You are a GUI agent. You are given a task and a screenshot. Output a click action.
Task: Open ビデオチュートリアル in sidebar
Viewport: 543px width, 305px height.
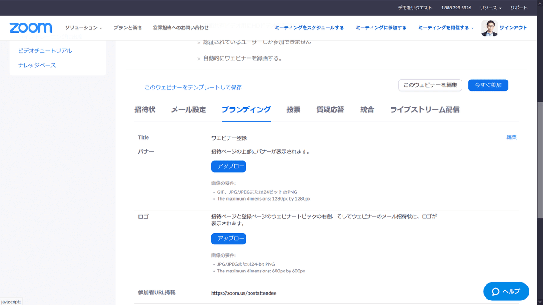click(x=45, y=51)
